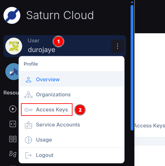Click the key icon beside Access Keys
The width and height of the screenshot is (165, 166).
pos(28,110)
